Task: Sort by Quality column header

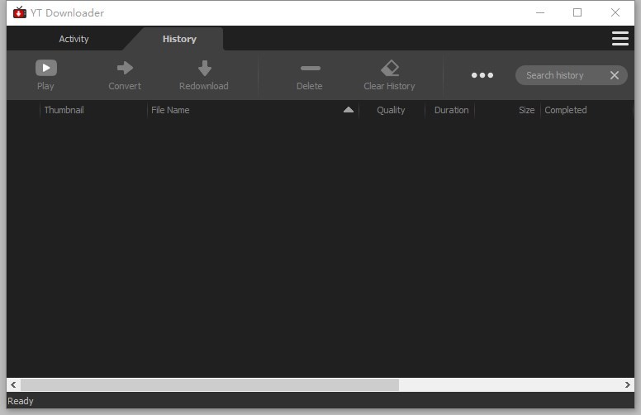Action: tap(391, 110)
